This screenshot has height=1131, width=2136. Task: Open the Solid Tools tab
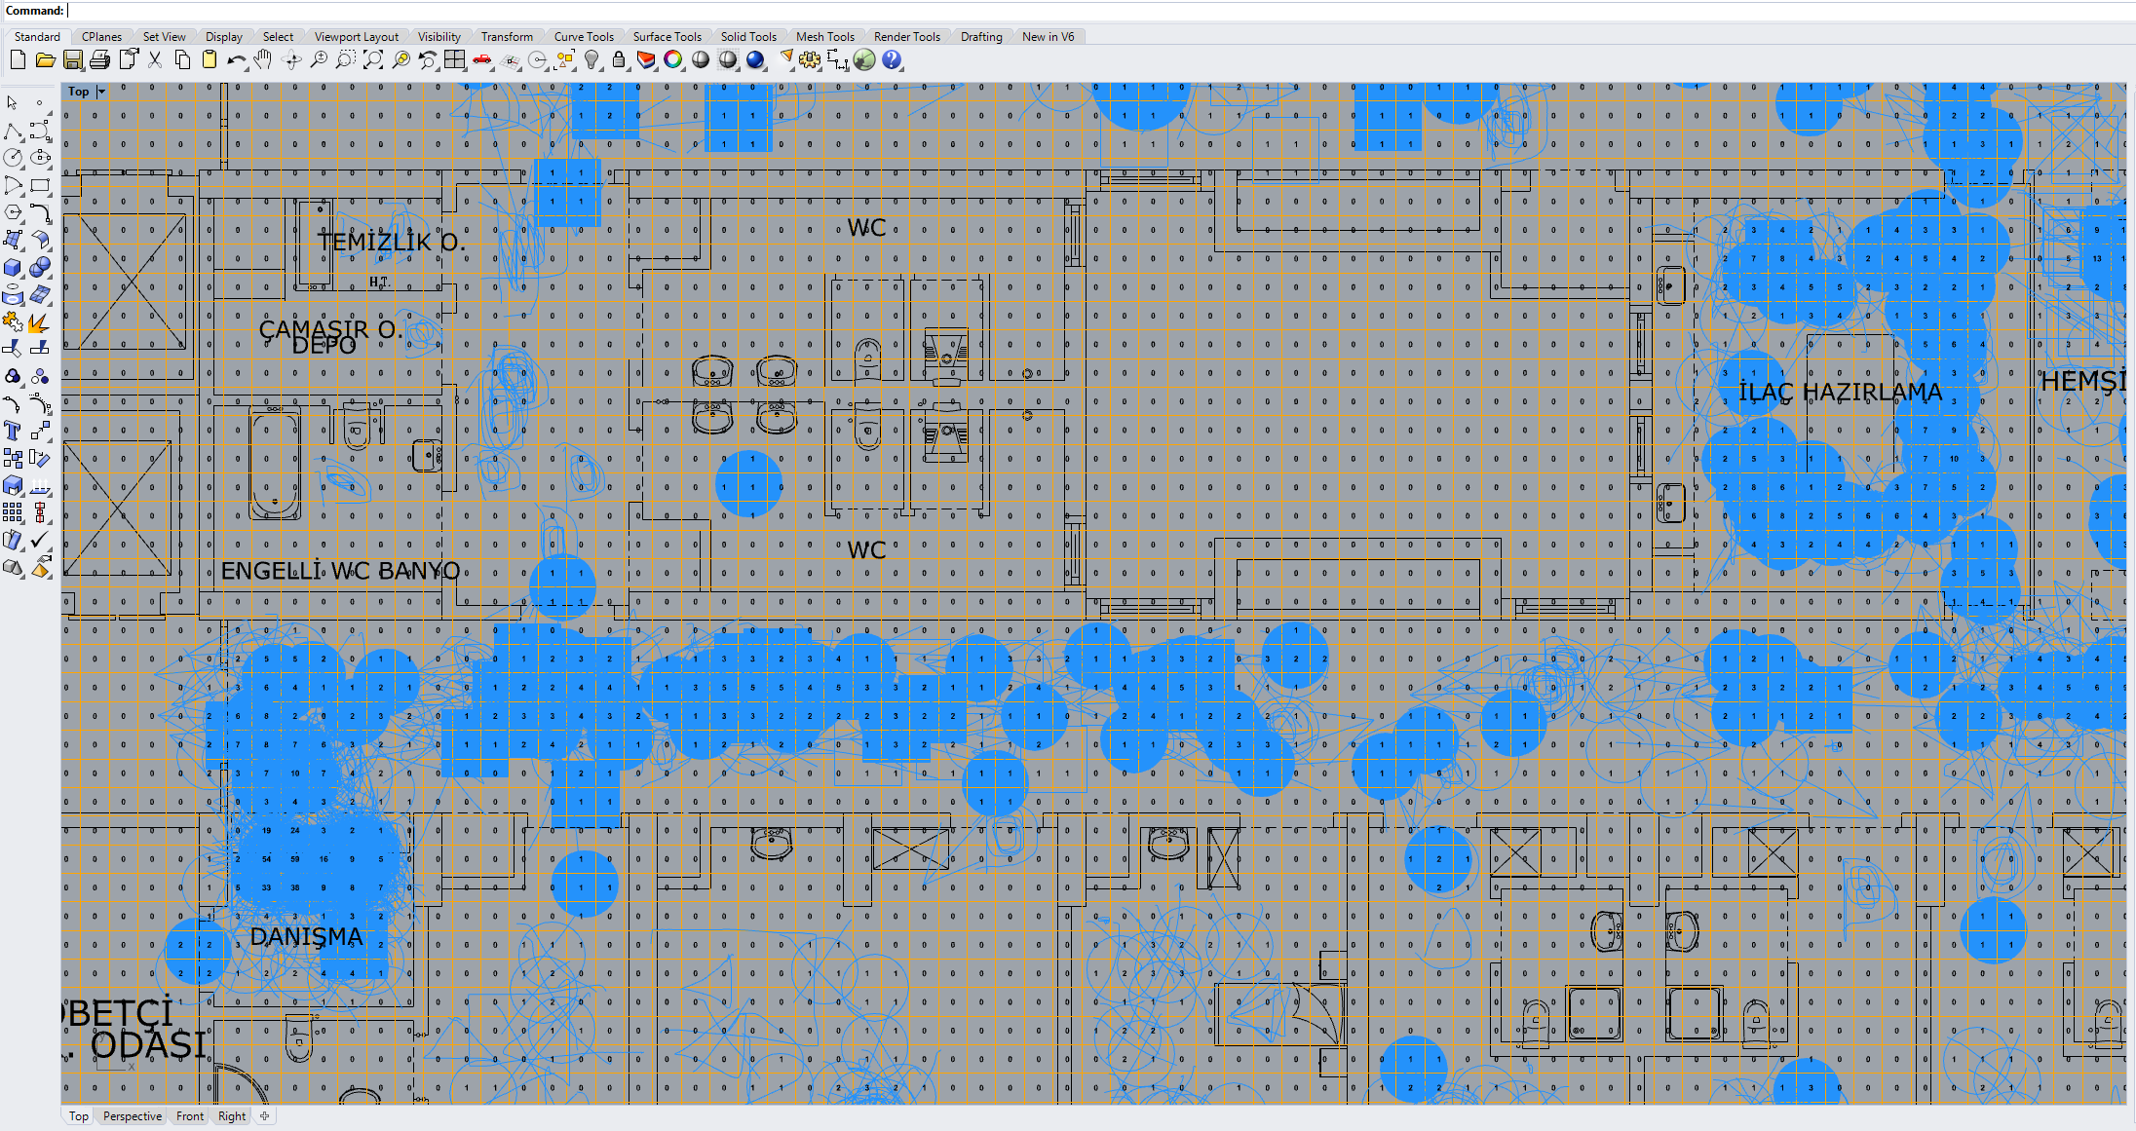click(x=748, y=36)
